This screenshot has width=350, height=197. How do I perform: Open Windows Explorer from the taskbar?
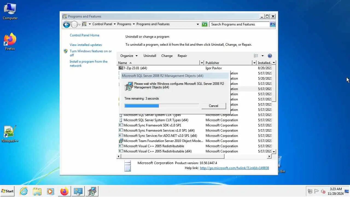[x=37, y=191]
